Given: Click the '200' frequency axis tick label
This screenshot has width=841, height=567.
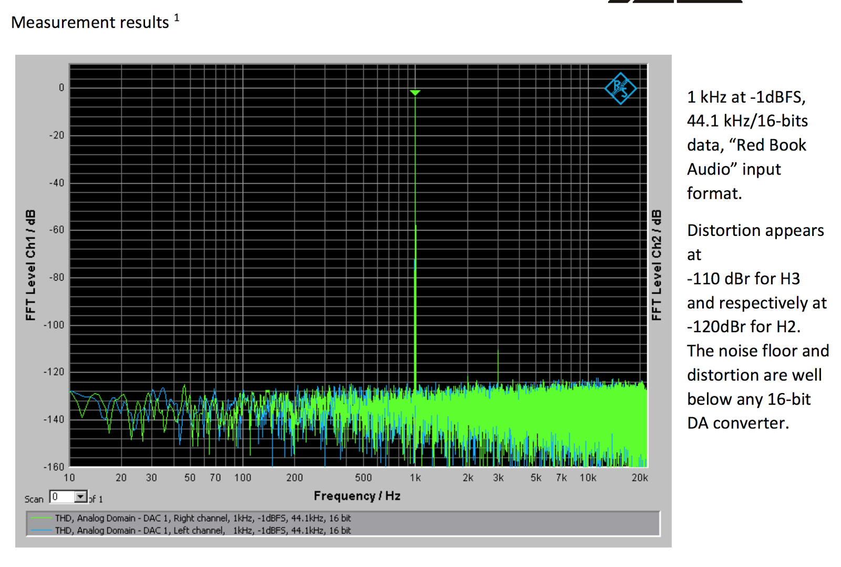Looking at the screenshot, I should [294, 478].
